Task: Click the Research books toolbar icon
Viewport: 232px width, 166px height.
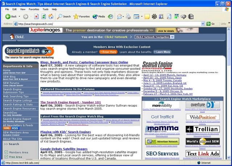Action: pos(161,17)
